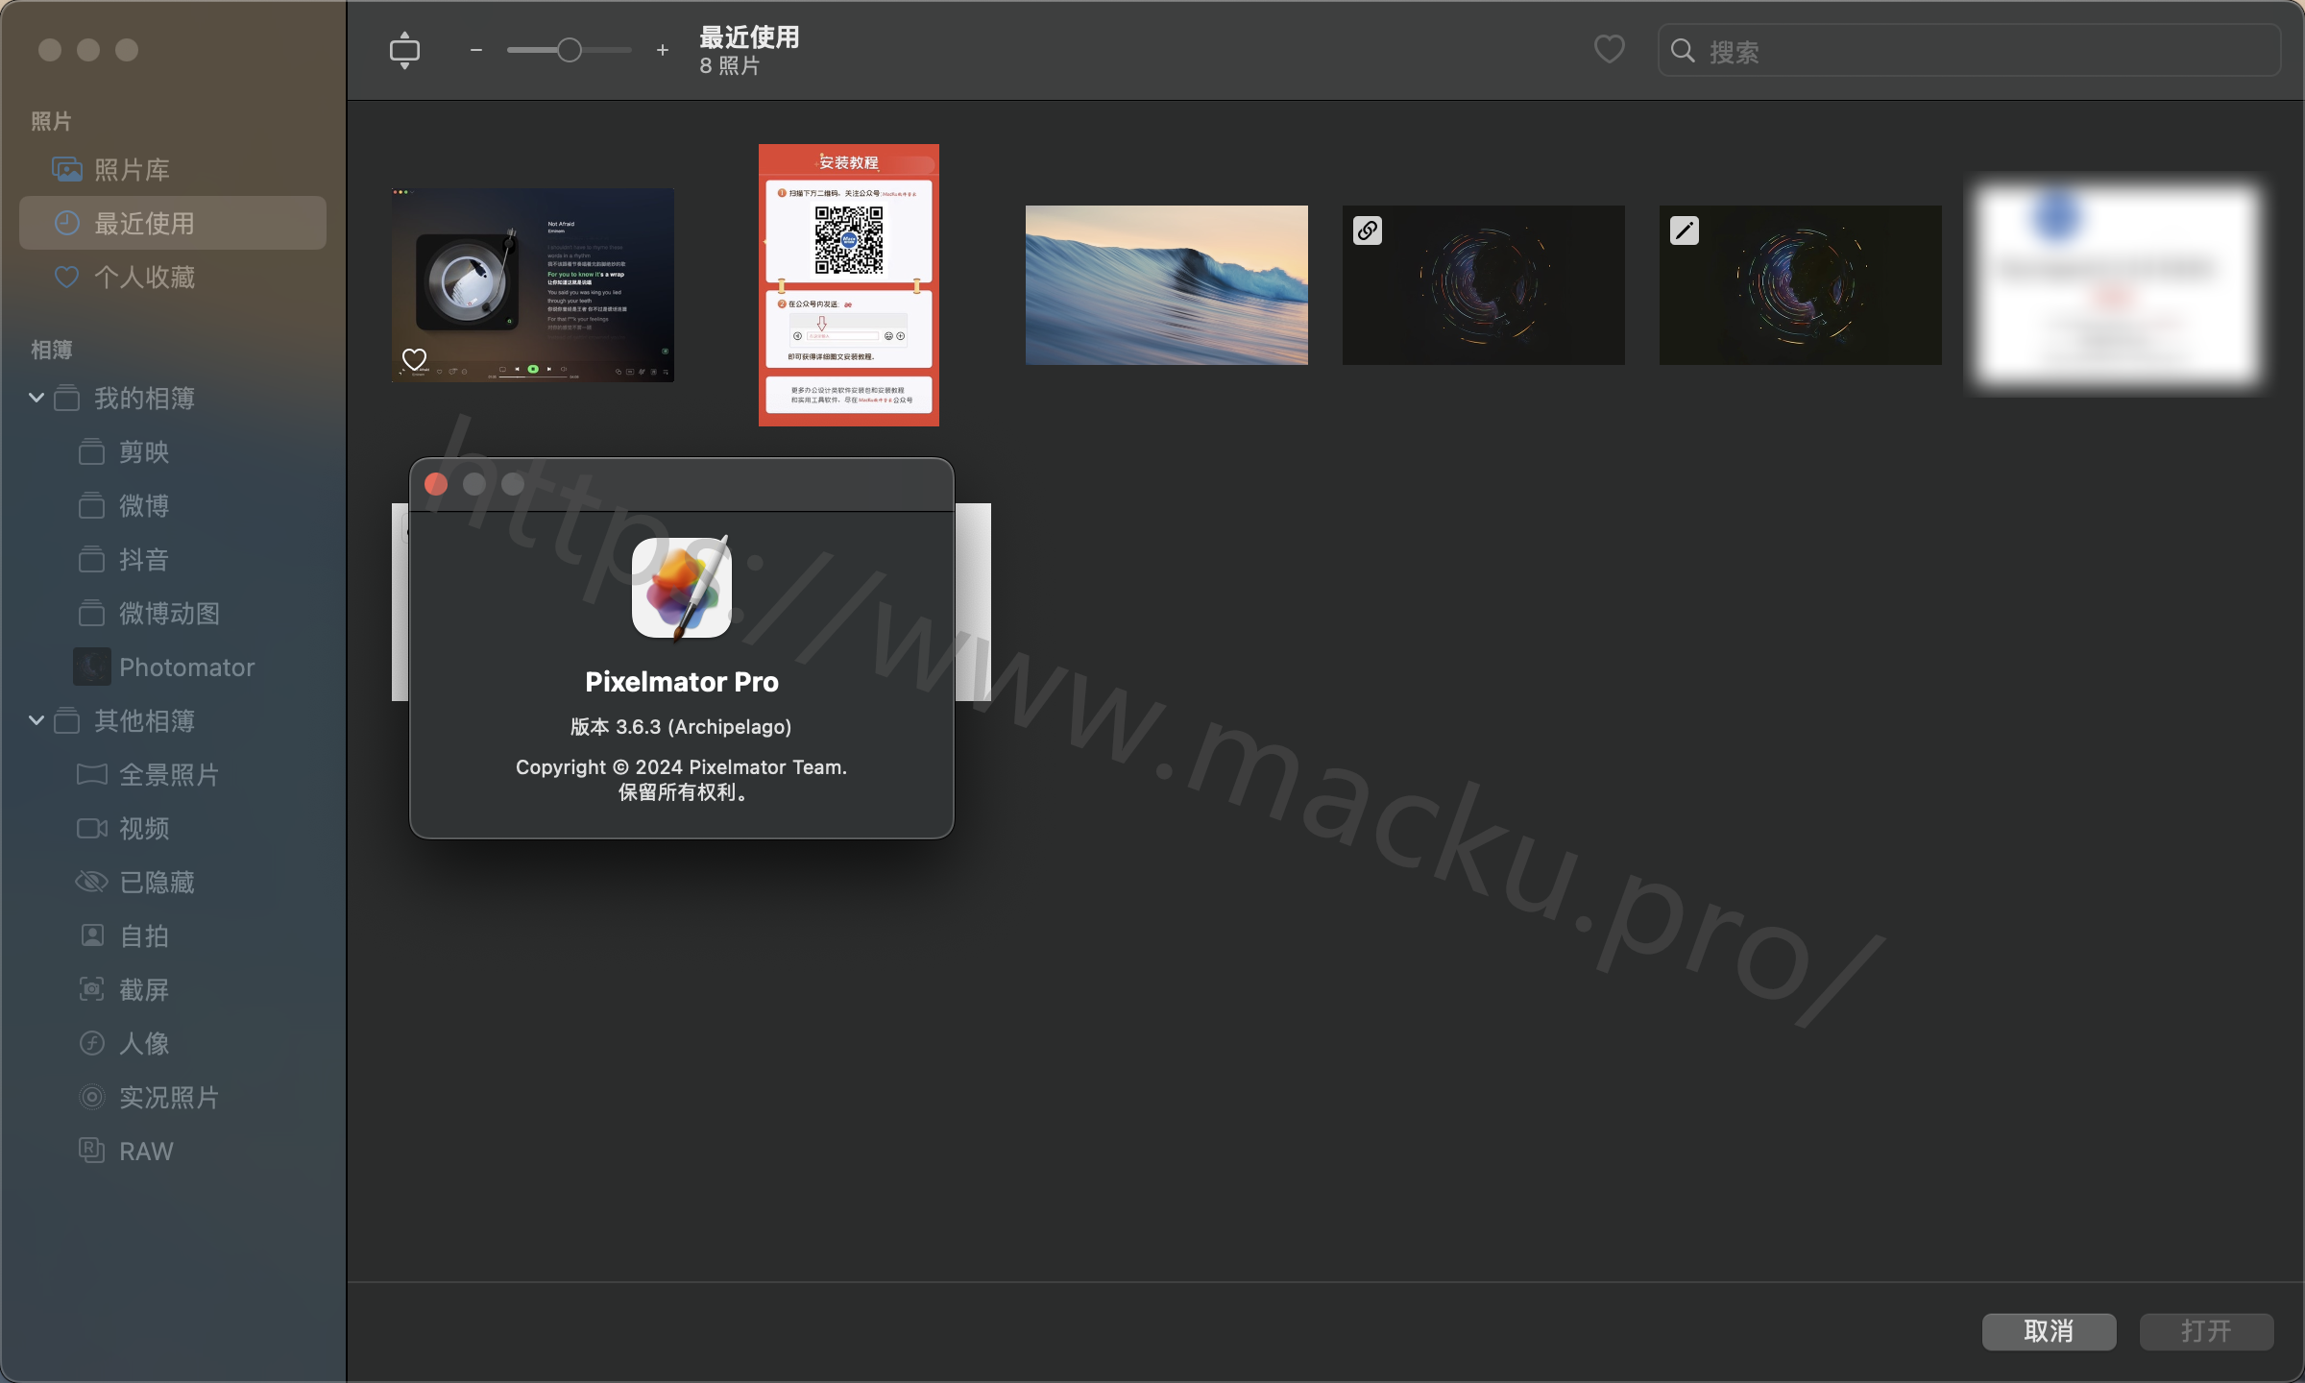Image resolution: width=2305 pixels, height=1383 pixels.
Task: Click the magnifier icon in search field
Action: [x=1682, y=51]
